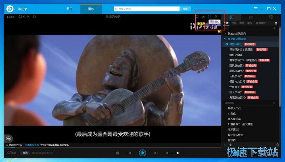Open the main hamburger menu
The image size is (285, 162).
(255, 9)
